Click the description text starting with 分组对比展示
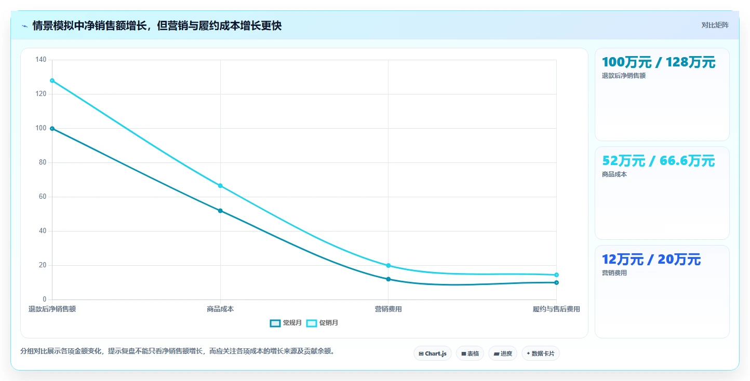This screenshot has height=381, width=750. (179, 351)
